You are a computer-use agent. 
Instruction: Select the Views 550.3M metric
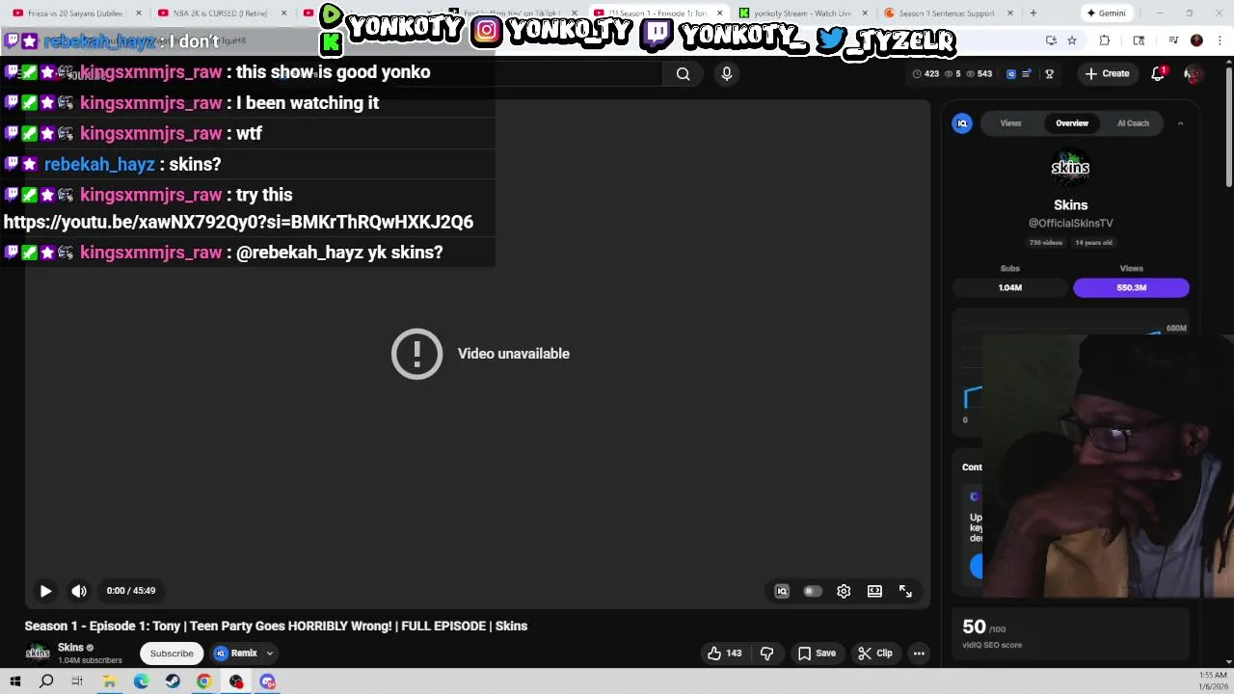point(1131,287)
